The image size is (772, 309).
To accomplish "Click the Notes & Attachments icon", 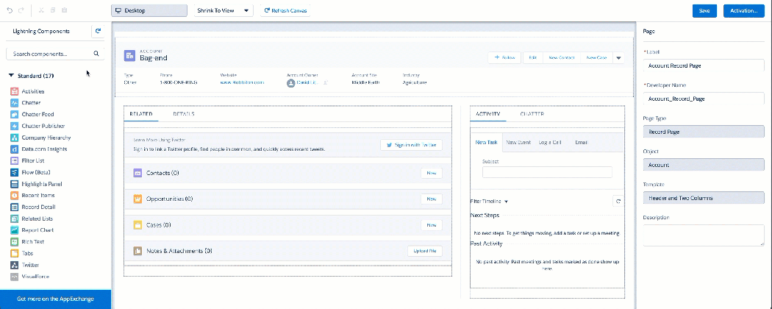I will pyautogui.click(x=138, y=251).
